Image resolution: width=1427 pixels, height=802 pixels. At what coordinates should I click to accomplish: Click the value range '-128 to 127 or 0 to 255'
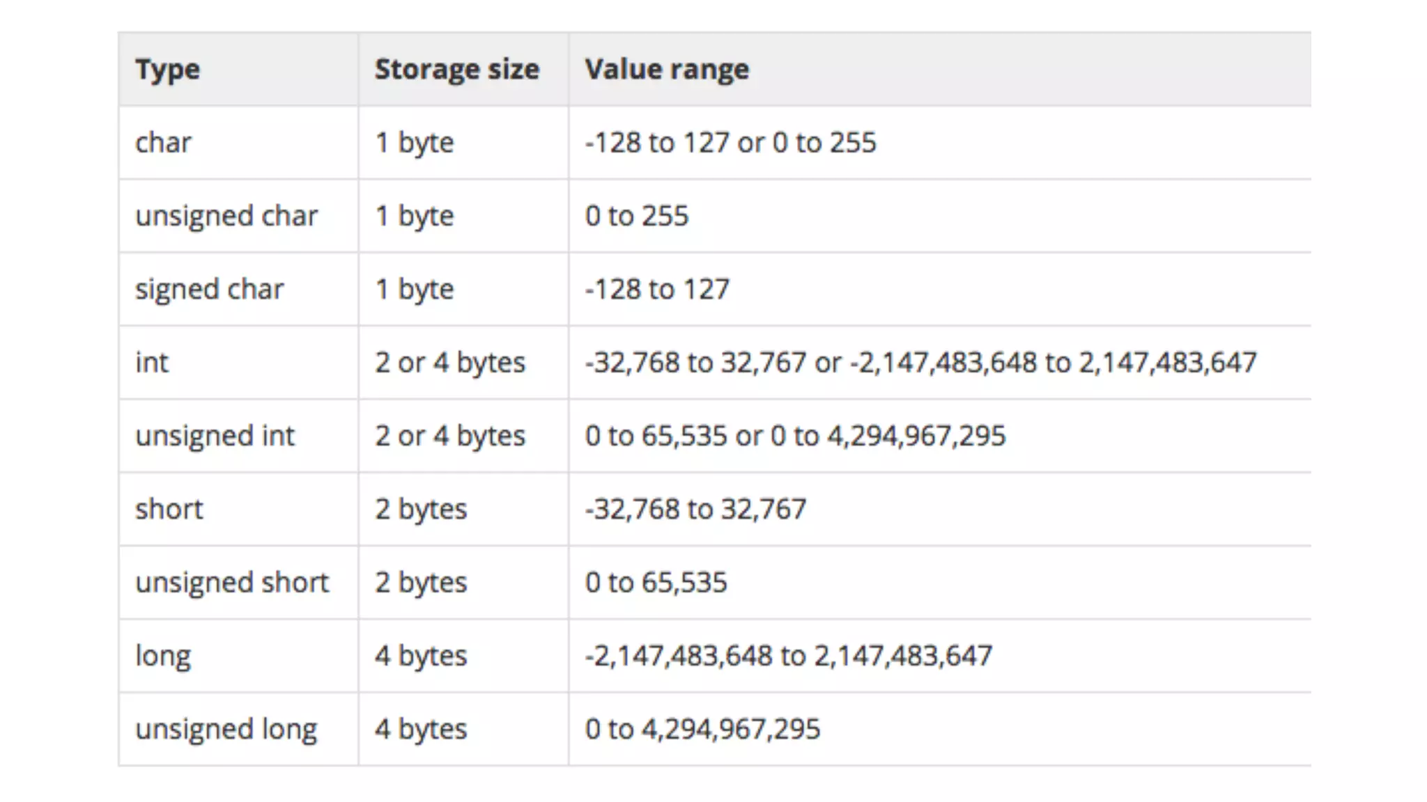(x=731, y=143)
